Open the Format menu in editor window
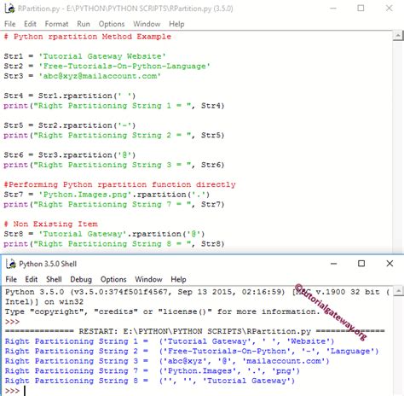 (x=56, y=24)
